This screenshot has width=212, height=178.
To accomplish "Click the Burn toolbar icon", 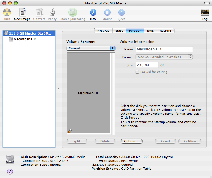I will coord(7,13).
